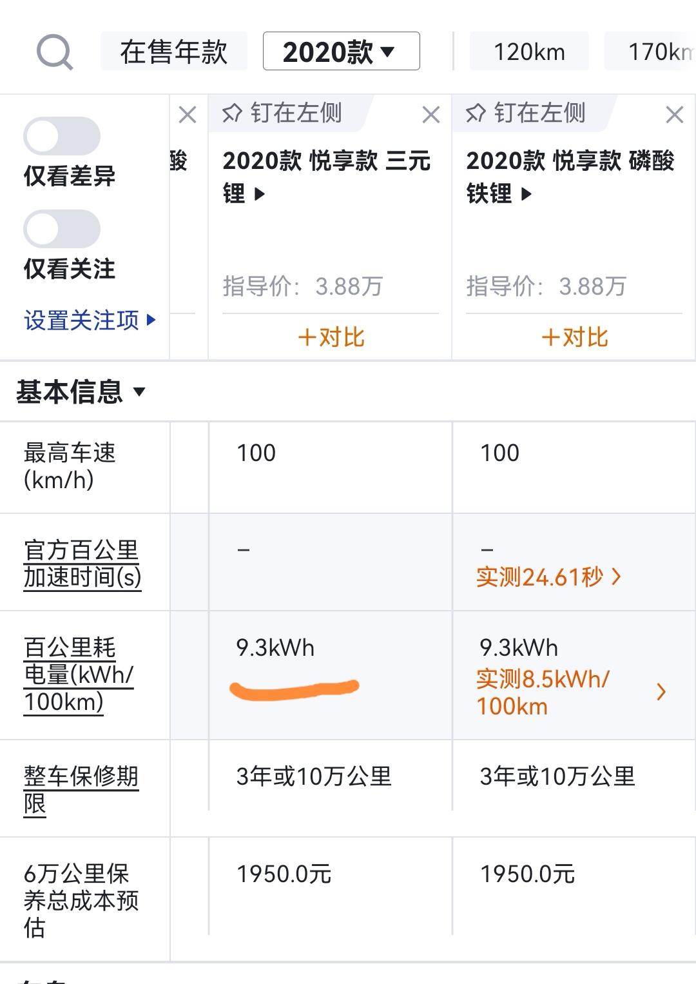The height and width of the screenshot is (984, 696).
Task: Close the partially hidden leftmost column
Action: [x=188, y=115]
